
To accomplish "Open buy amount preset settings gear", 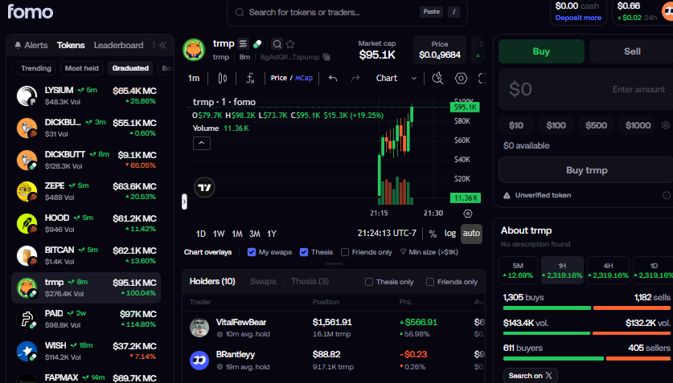I will (666, 125).
